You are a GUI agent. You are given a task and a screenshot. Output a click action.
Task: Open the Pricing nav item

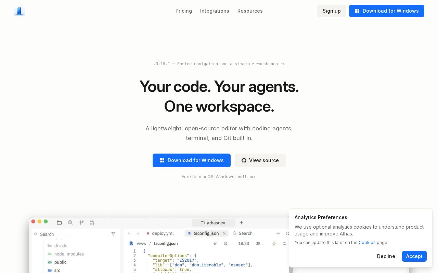(x=184, y=11)
